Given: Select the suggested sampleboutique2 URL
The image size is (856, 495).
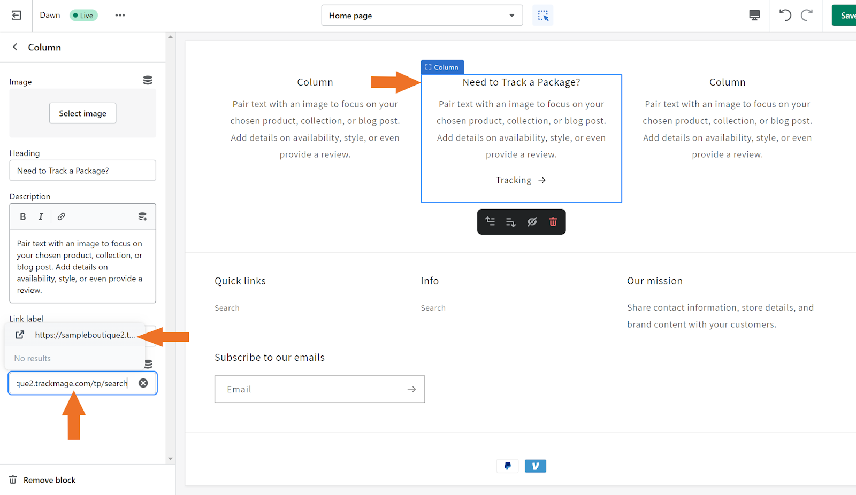Looking at the screenshot, I should [75, 335].
